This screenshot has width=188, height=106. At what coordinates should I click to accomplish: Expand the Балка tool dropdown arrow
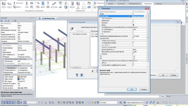[21, 7]
